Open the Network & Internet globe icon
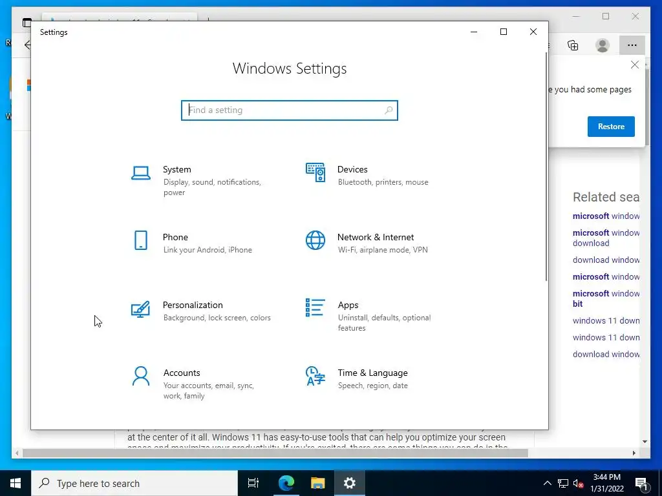662x496 pixels. (315, 240)
